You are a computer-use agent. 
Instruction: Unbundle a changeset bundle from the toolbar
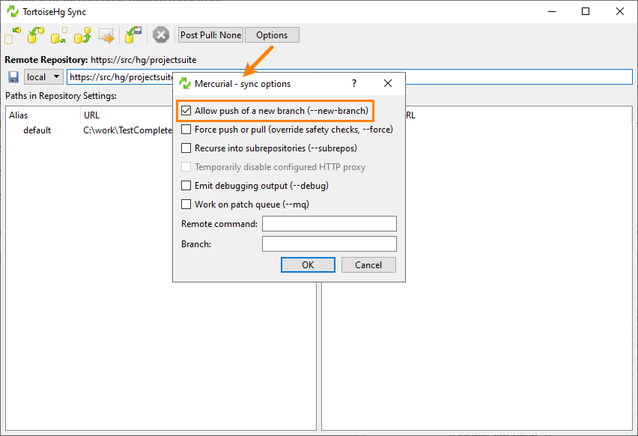coord(133,34)
